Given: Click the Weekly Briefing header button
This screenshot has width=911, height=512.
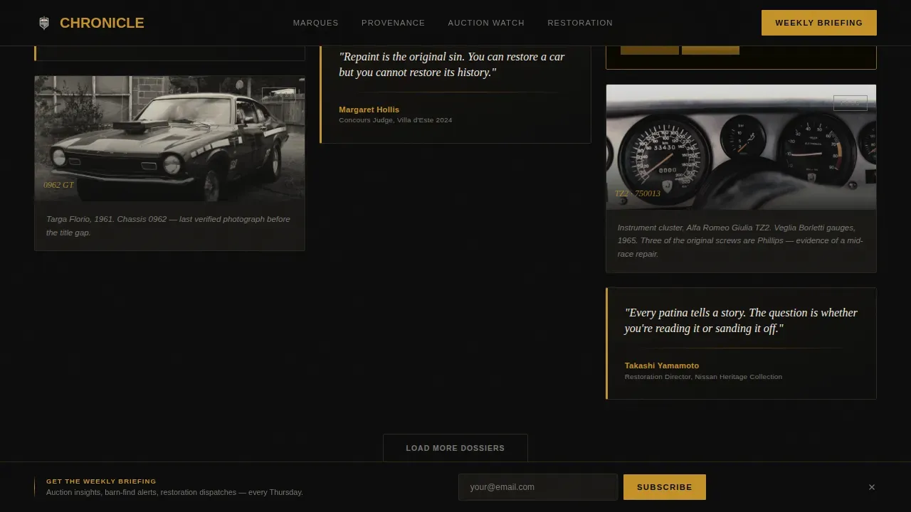Looking at the screenshot, I should tap(819, 23).
